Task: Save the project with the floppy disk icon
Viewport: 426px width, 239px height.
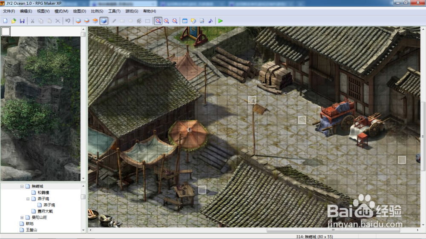Action: pos(22,21)
